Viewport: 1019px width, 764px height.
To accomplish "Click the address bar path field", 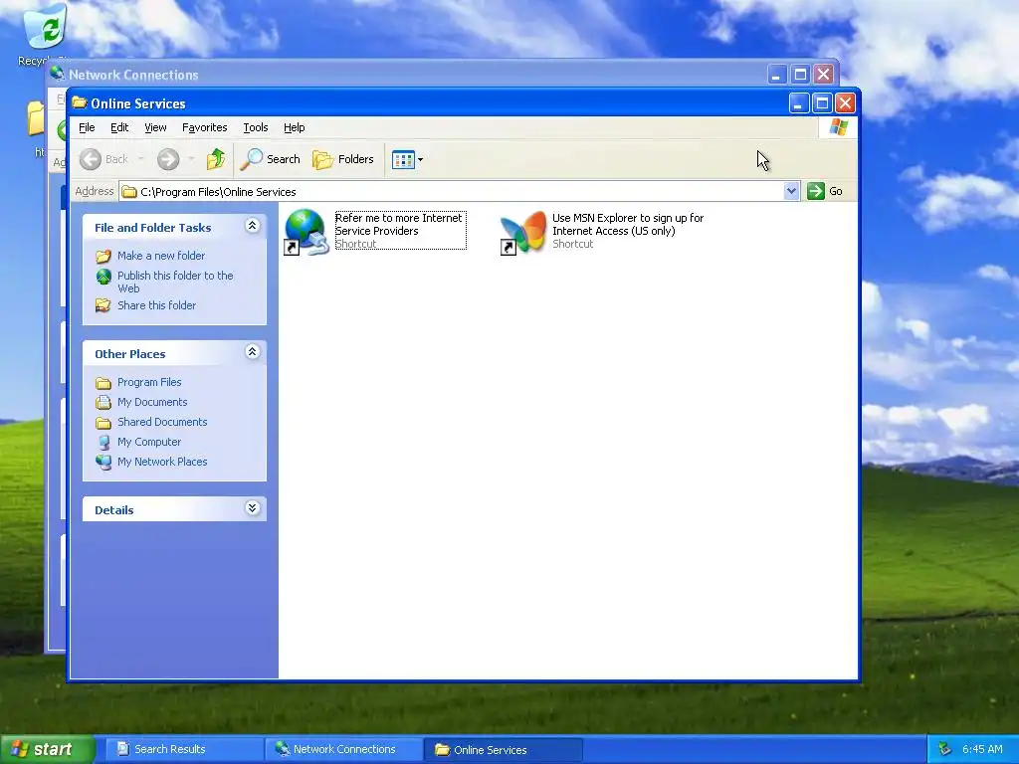I will (451, 192).
